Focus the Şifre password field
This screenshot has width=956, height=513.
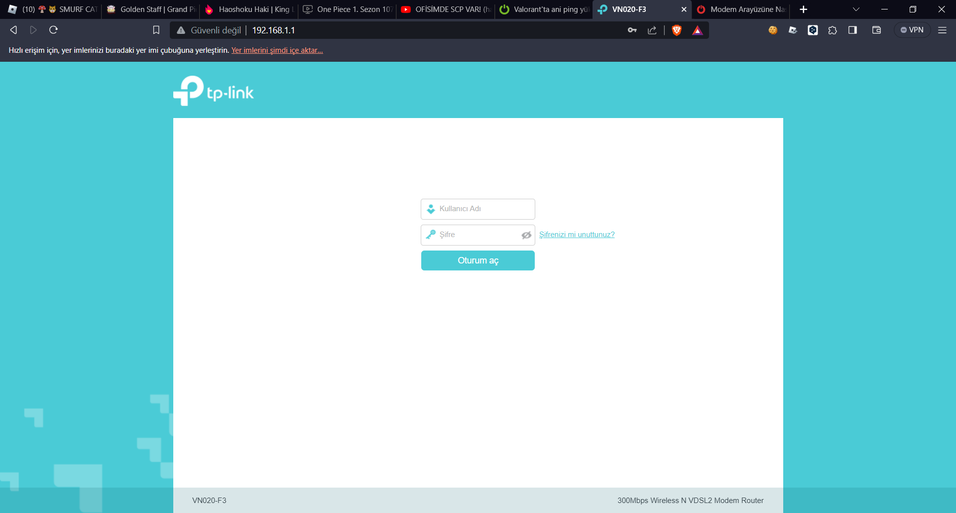click(478, 235)
